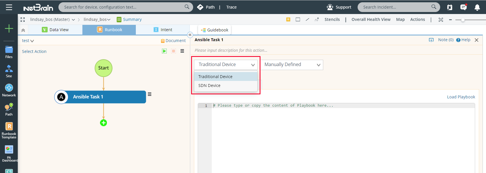Click into the playbook editor line 1
This screenshot has width=486, height=173.
pos(343,106)
